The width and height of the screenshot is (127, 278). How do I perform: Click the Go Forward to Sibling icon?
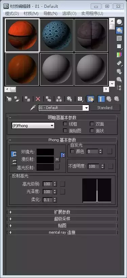117,99
